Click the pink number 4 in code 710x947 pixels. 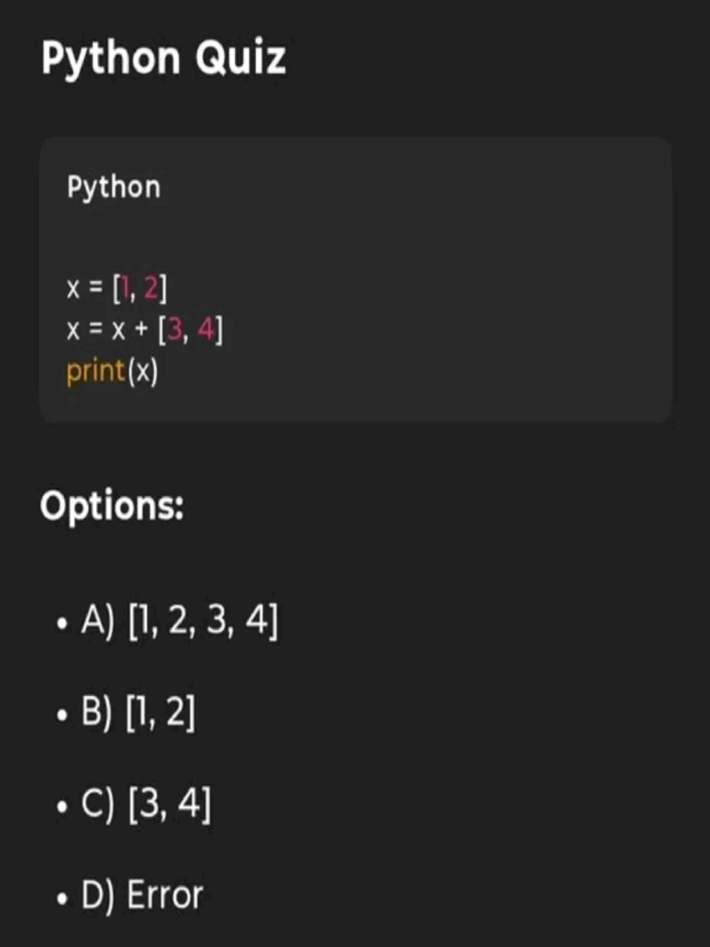click(206, 330)
